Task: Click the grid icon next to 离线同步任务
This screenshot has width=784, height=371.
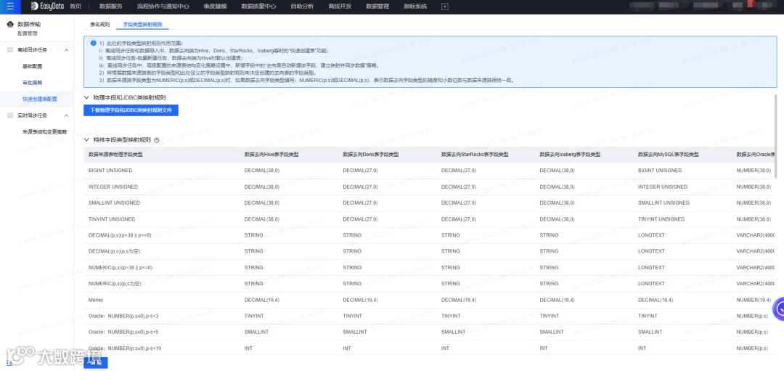Action: click(x=10, y=50)
